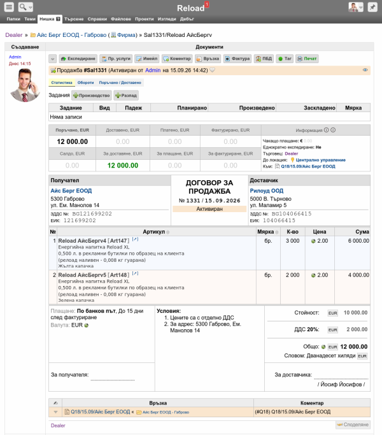Click the Admin author link in sidebar
This screenshot has height=435, width=382.
[x=15, y=57]
